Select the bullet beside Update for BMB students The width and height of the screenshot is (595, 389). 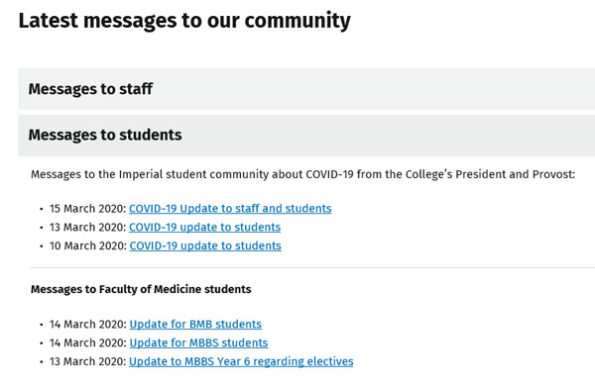coord(41,325)
